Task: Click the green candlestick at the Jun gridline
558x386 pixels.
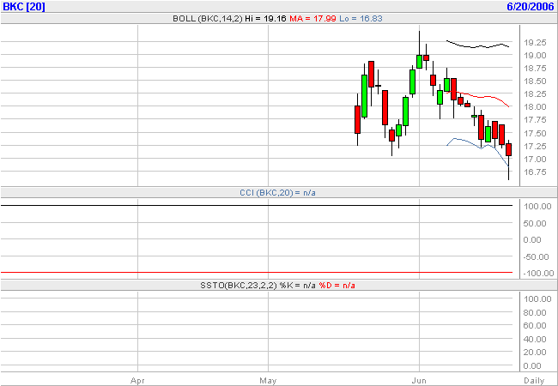Action: 419,61
